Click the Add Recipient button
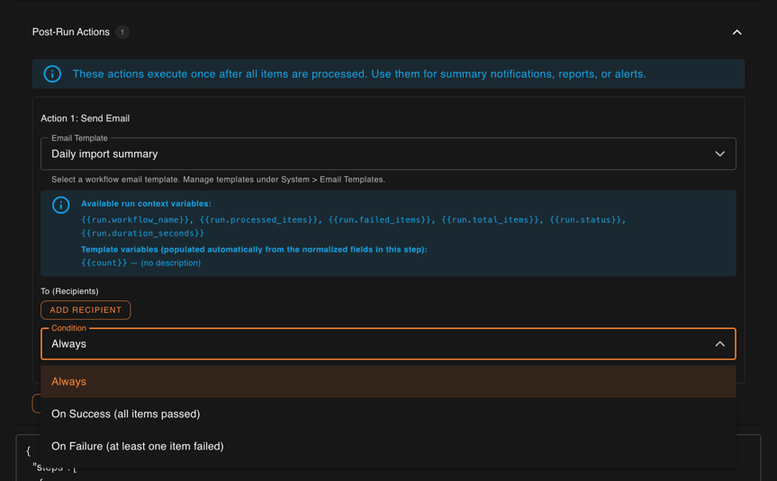This screenshot has width=777, height=481. click(x=86, y=310)
